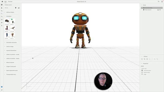Select Vertical surface anchor type
This screenshot has height=92, width=164.
[x=142, y=72]
